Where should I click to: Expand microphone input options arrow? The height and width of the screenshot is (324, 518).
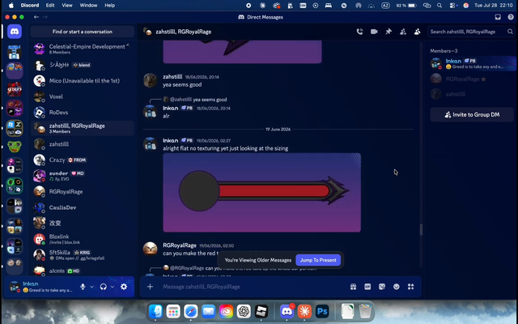[x=91, y=287]
